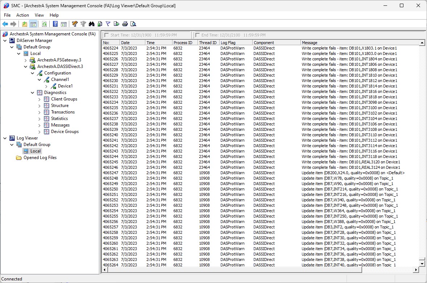Image resolution: width=427 pixels, height=283 pixels.
Task: Toggle the Show/Hide Console Tree toolbar icon
Action: [x=33, y=24]
